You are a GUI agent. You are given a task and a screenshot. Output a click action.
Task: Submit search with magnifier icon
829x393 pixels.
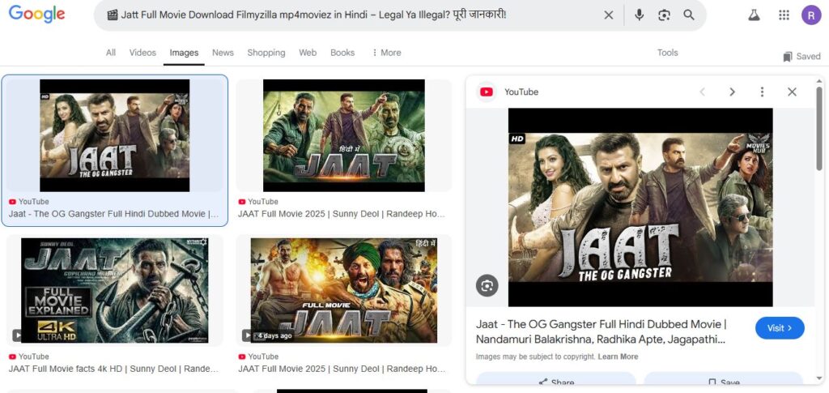[688, 15]
